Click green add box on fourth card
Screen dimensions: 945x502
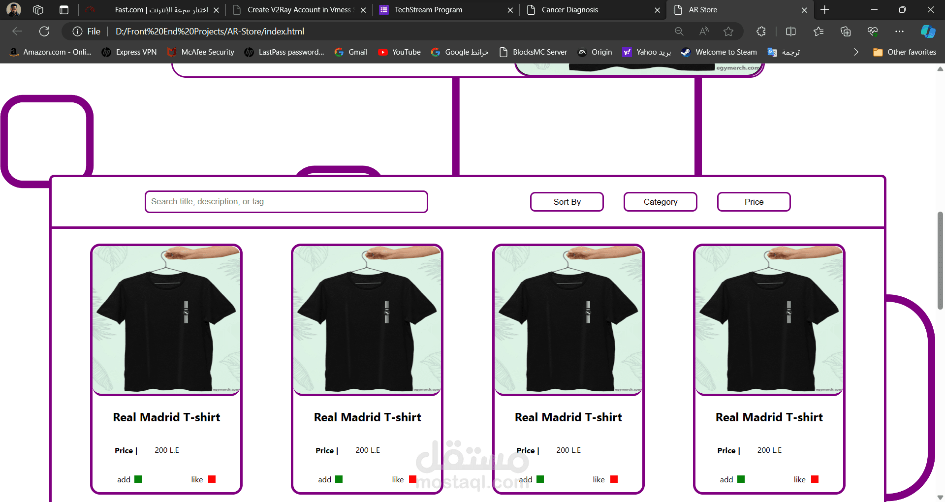pos(741,479)
